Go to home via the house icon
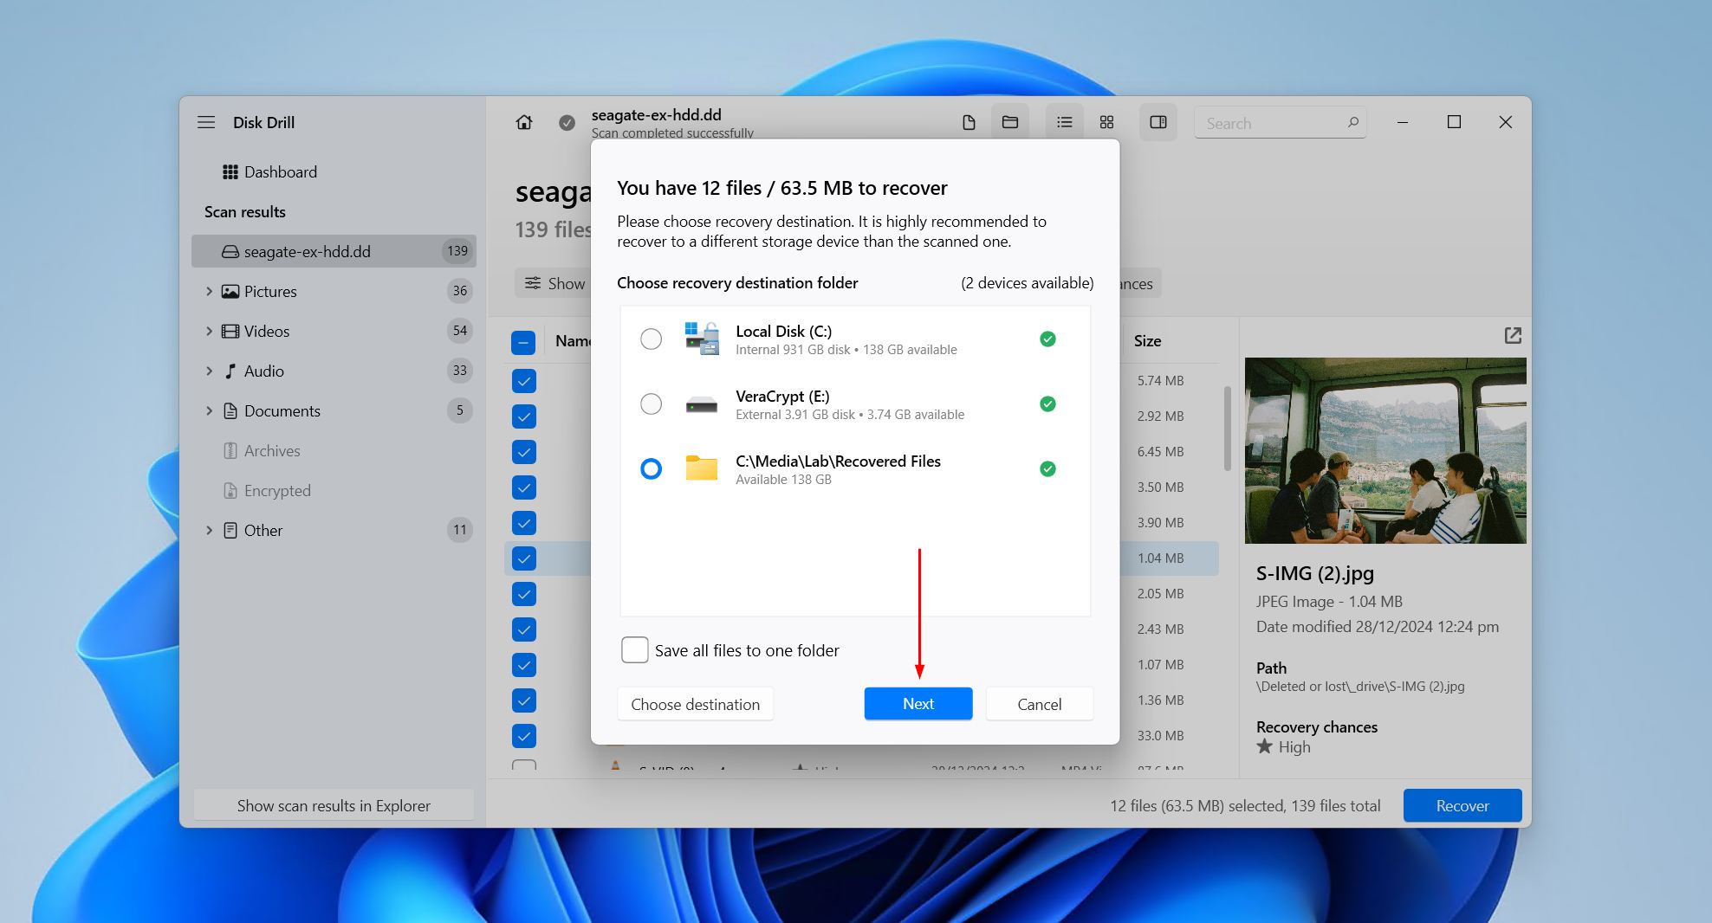1712x923 pixels. [524, 122]
